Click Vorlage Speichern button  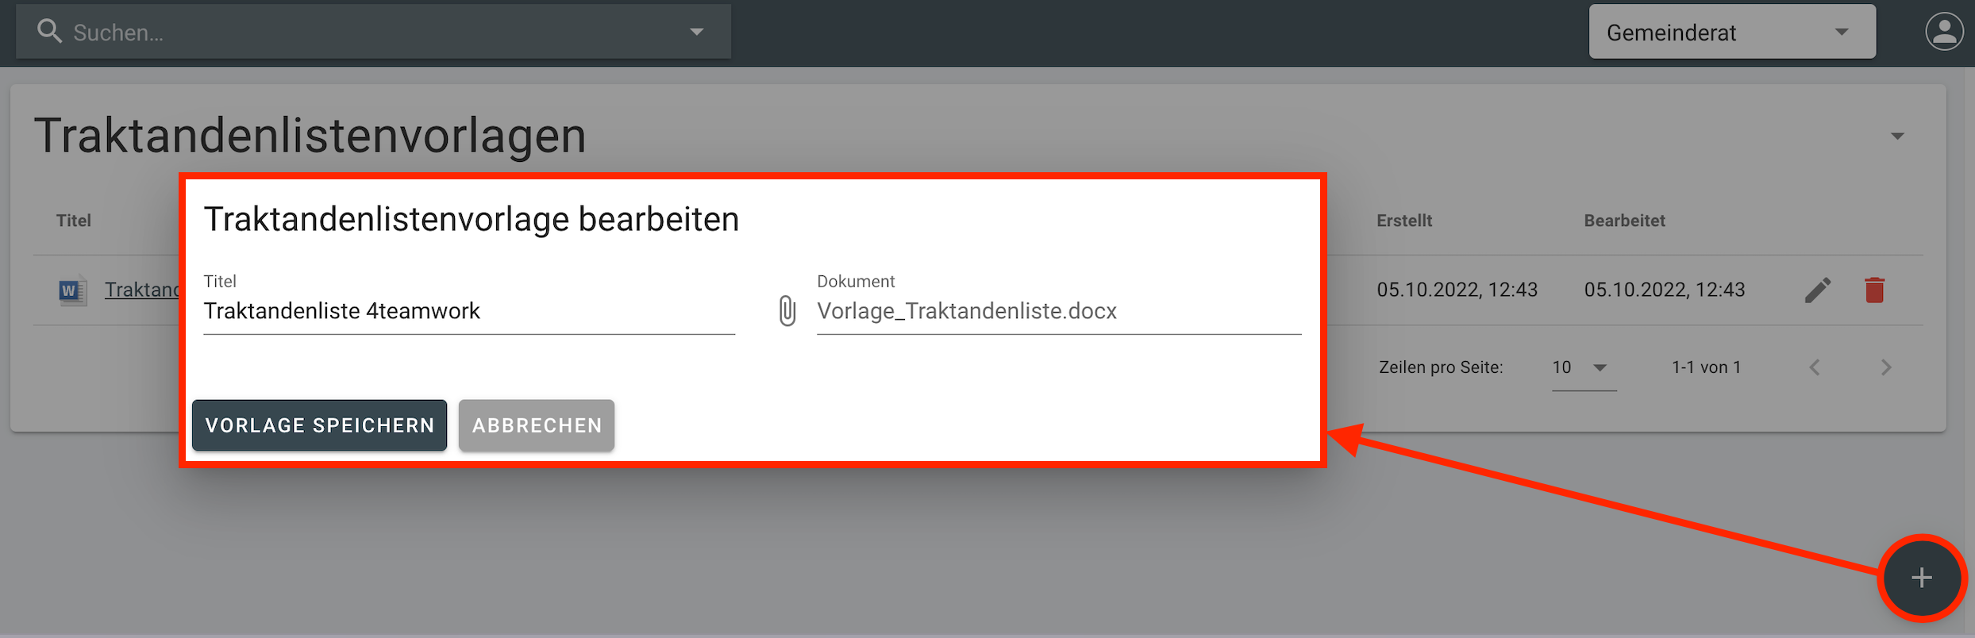319,425
